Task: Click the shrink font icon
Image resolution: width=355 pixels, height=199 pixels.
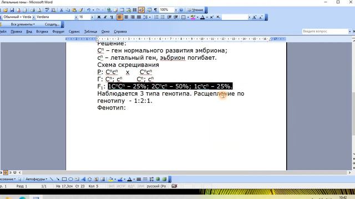Action: click(x=261, y=17)
